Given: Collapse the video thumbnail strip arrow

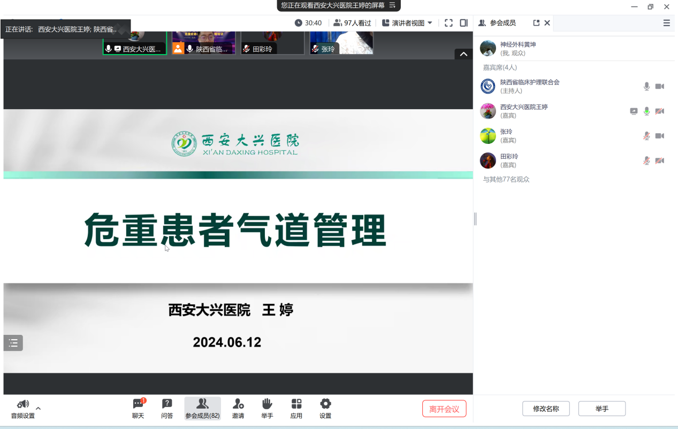Looking at the screenshot, I should click(x=463, y=54).
